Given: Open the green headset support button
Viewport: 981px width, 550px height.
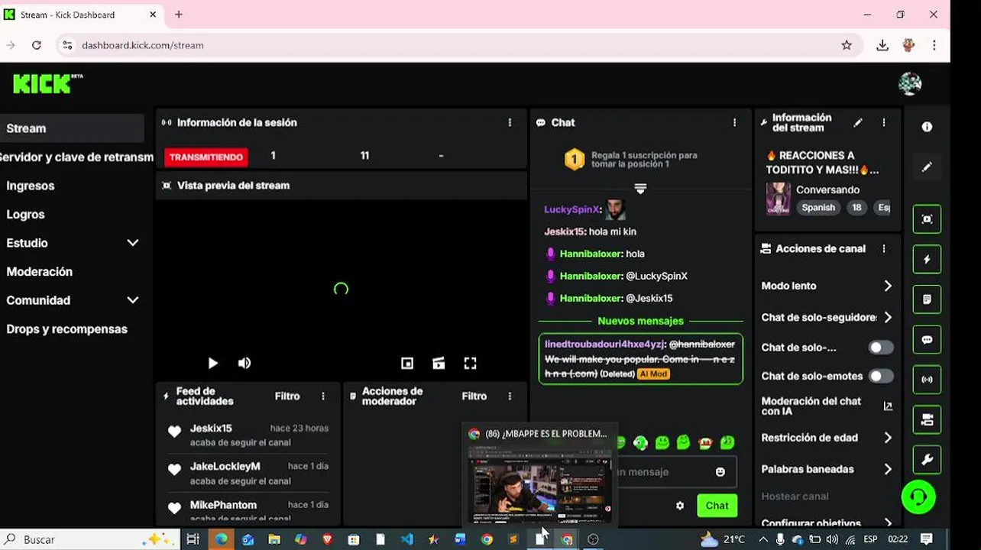Looking at the screenshot, I should pos(918,497).
